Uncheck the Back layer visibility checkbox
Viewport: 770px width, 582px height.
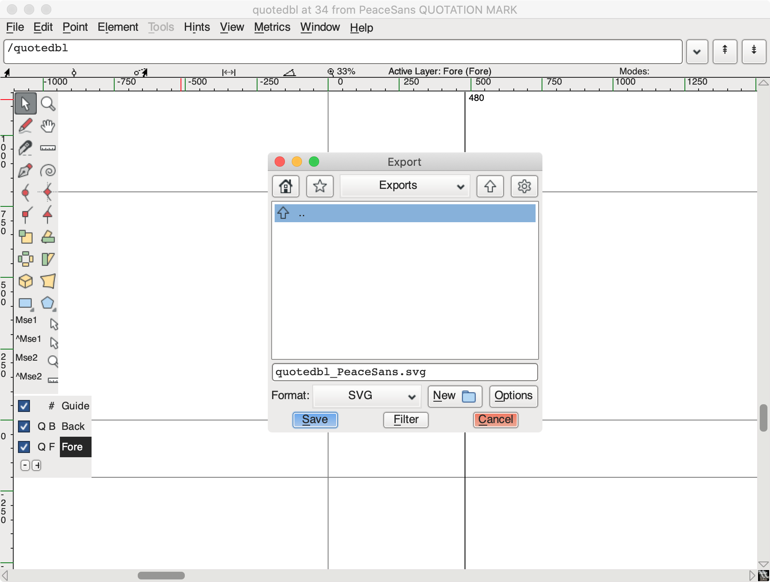tap(24, 426)
